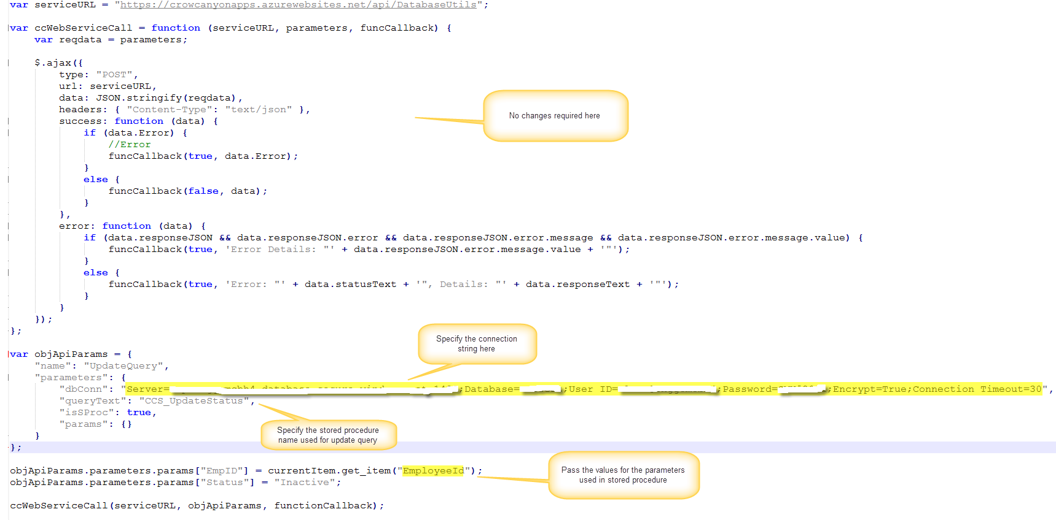The width and height of the screenshot is (1056, 520).
Task: Open the crowcanyonapps DatabaseUtils URL link
Action: click(298, 5)
